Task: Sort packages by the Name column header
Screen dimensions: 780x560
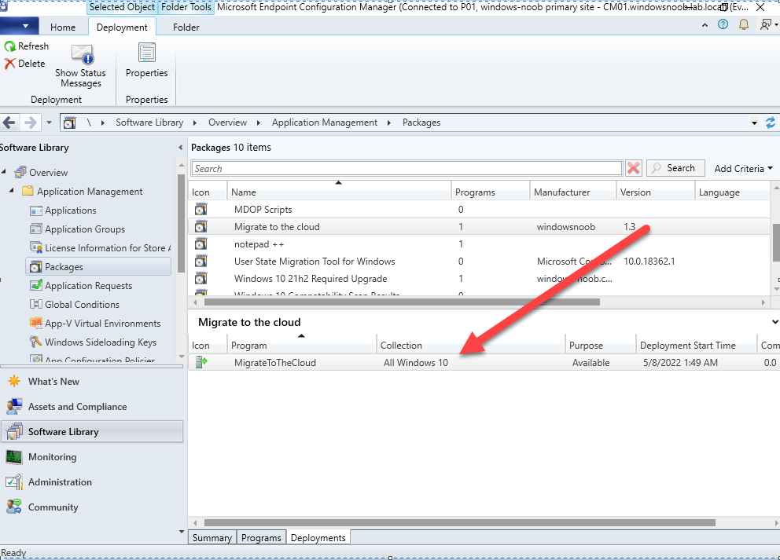Action: coord(339,192)
